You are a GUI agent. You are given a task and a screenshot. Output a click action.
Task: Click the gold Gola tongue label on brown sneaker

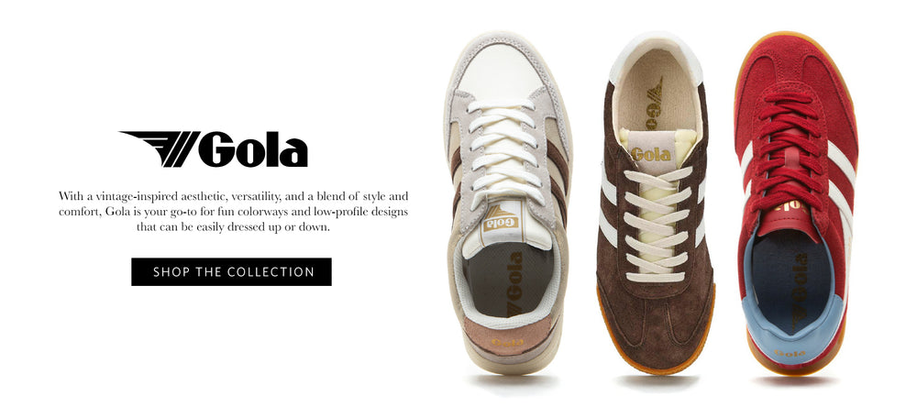[651, 155]
